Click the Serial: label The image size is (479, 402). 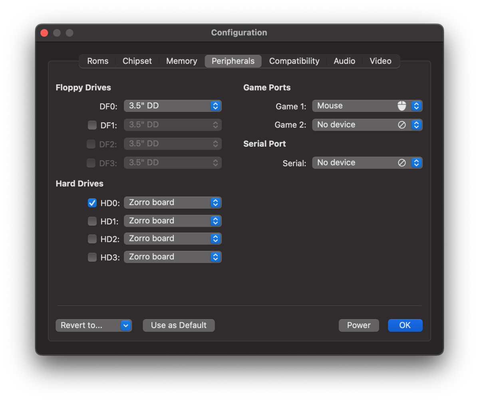[x=294, y=163]
